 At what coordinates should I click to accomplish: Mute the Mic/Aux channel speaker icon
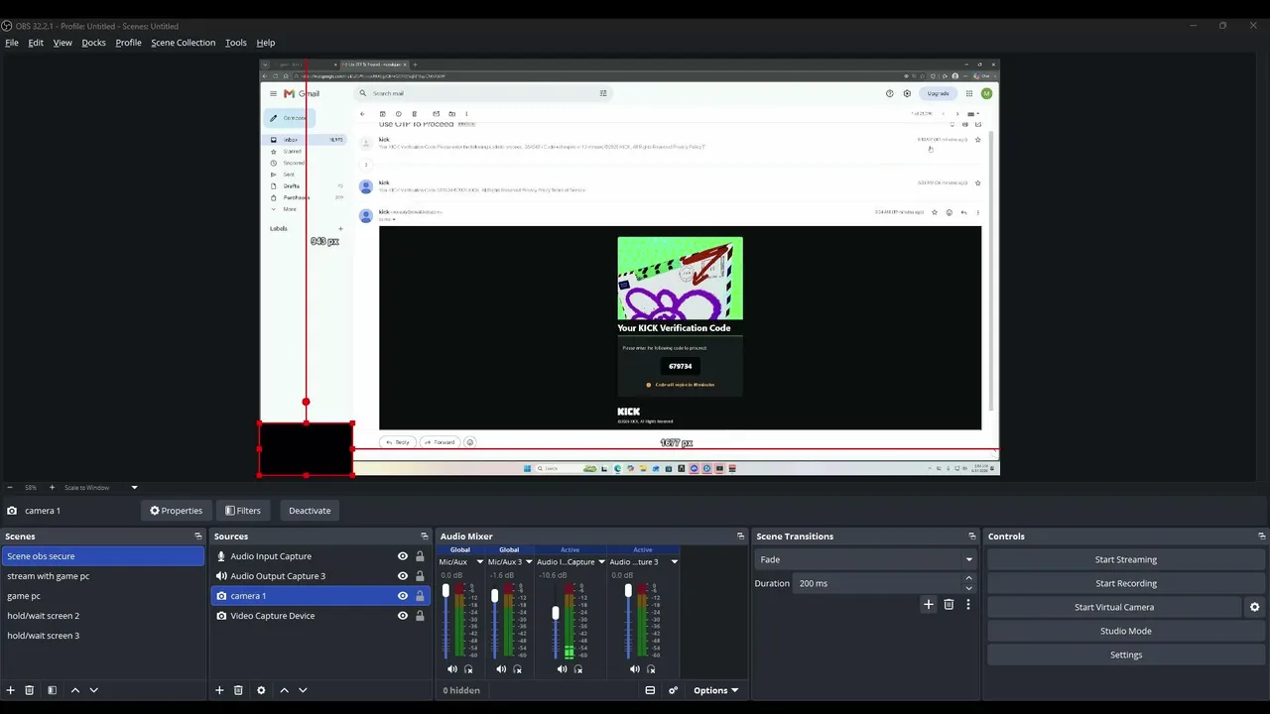tap(452, 669)
